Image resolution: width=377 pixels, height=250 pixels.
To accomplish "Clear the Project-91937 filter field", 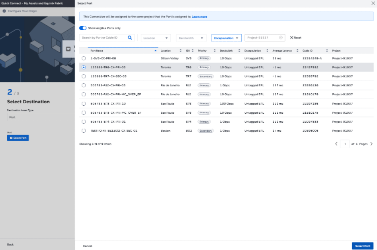I will coord(281,38).
